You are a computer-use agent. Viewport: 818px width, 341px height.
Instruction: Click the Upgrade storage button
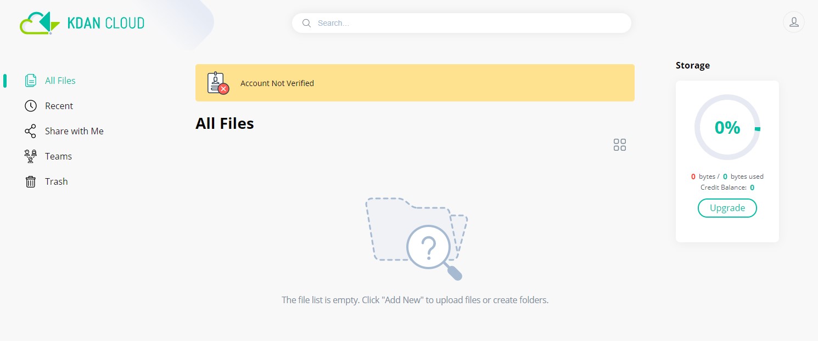pos(727,208)
